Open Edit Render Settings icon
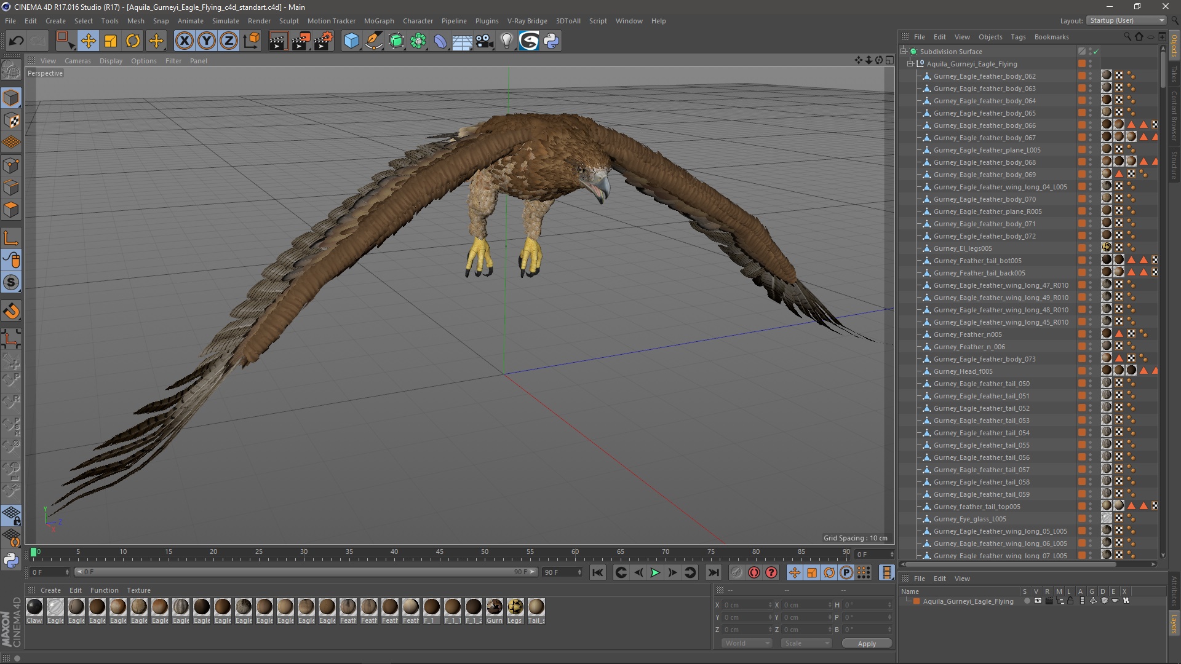Image resolution: width=1181 pixels, height=664 pixels. [x=324, y=41]
